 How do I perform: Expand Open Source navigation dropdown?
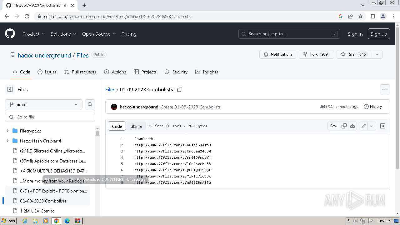tap(99, 34)
